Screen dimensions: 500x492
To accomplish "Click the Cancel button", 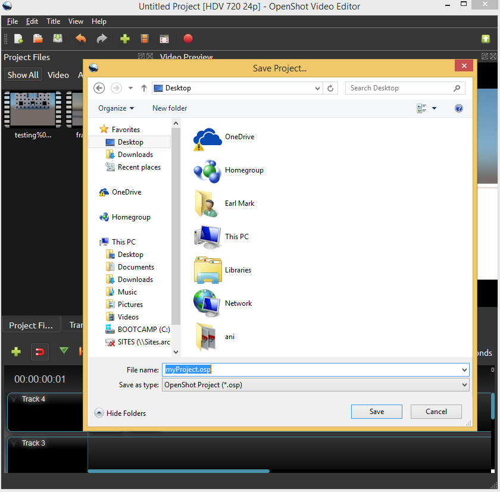I will (x=436, y=412).
